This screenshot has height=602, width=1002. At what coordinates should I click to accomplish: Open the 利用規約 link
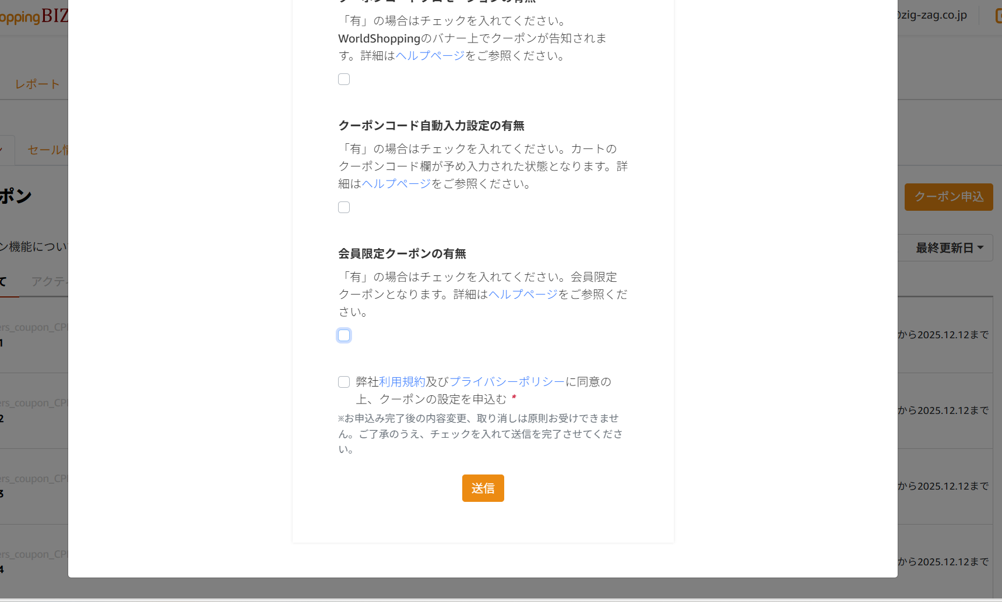pyautogui.click(x=402, y=381)
